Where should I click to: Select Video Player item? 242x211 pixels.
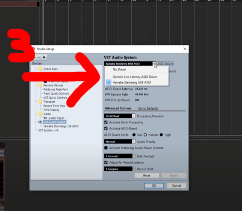[x=56, y=118]
